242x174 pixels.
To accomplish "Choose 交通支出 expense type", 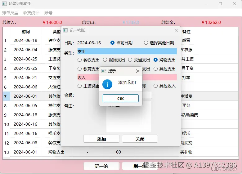I will click(139, 60).
